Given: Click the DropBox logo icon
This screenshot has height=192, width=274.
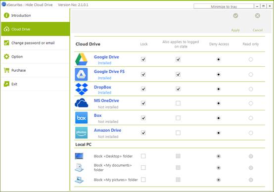Looking at the screenshot, I should point(82,89).
